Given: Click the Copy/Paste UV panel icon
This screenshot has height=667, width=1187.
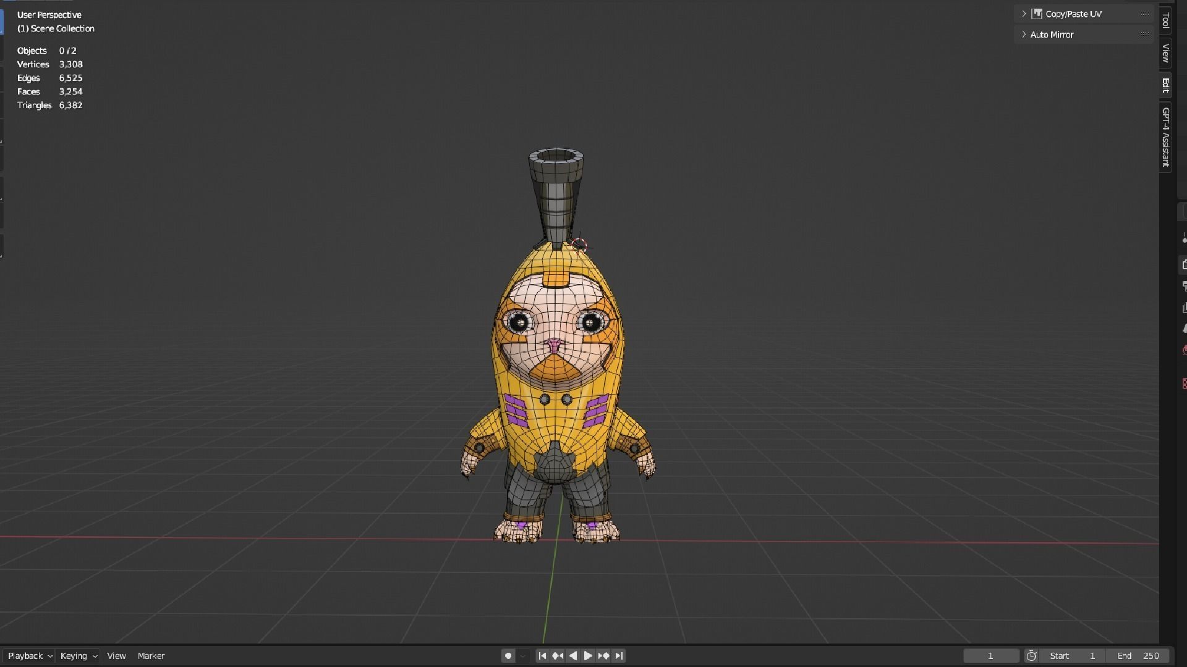Looking at the screenshot, I should point(1037,14).
